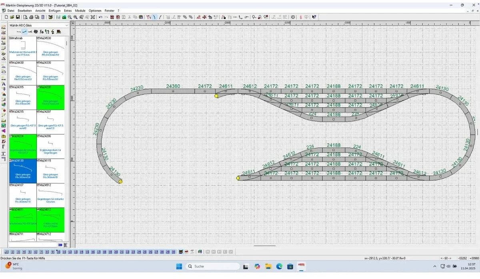The width and height of the screenshot is (480, 279).
Task: Open Microsoft Edge from taskbar
Action: [279, 266]
